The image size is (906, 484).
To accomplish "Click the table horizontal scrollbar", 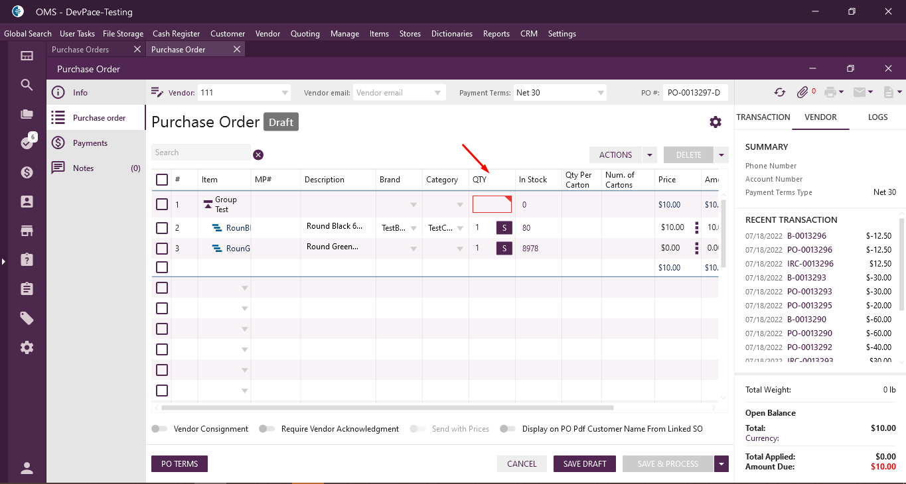I will click(x=388, y=408).
